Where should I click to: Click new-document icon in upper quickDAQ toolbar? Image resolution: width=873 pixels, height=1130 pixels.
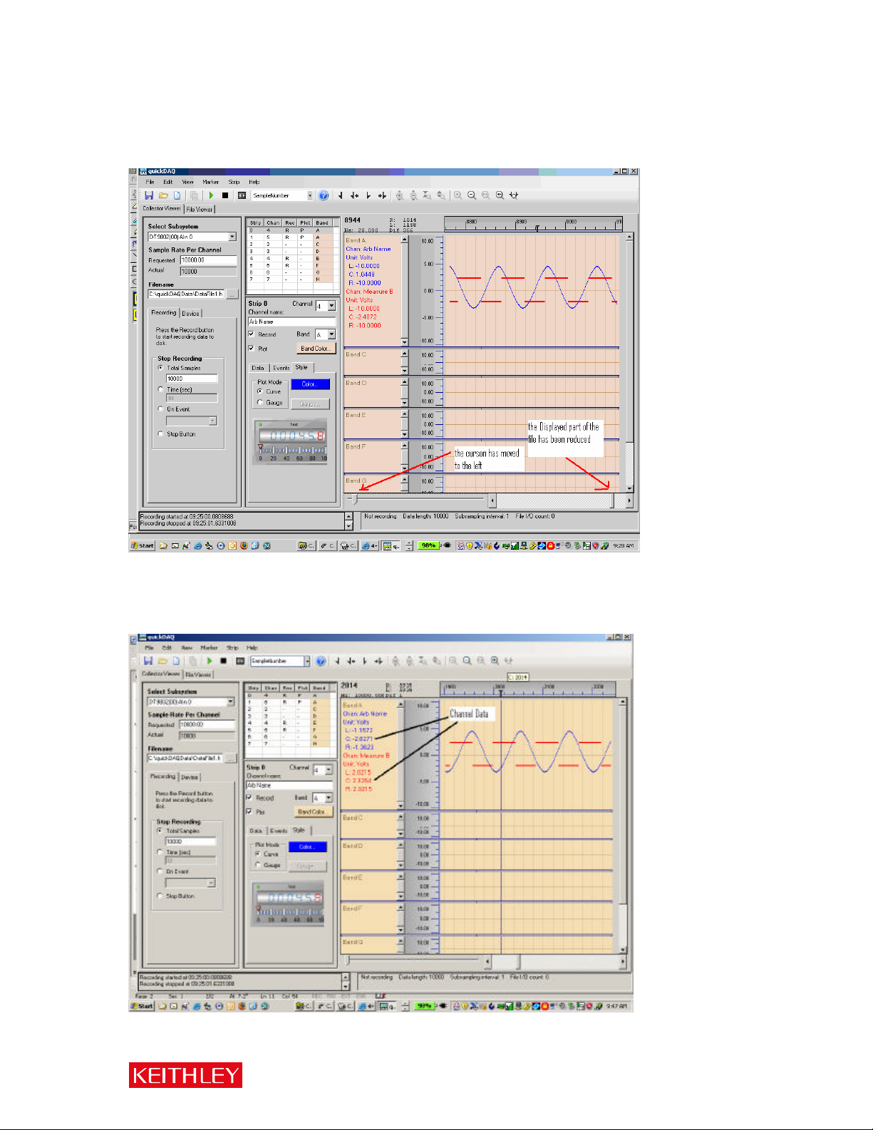(177, 195)
